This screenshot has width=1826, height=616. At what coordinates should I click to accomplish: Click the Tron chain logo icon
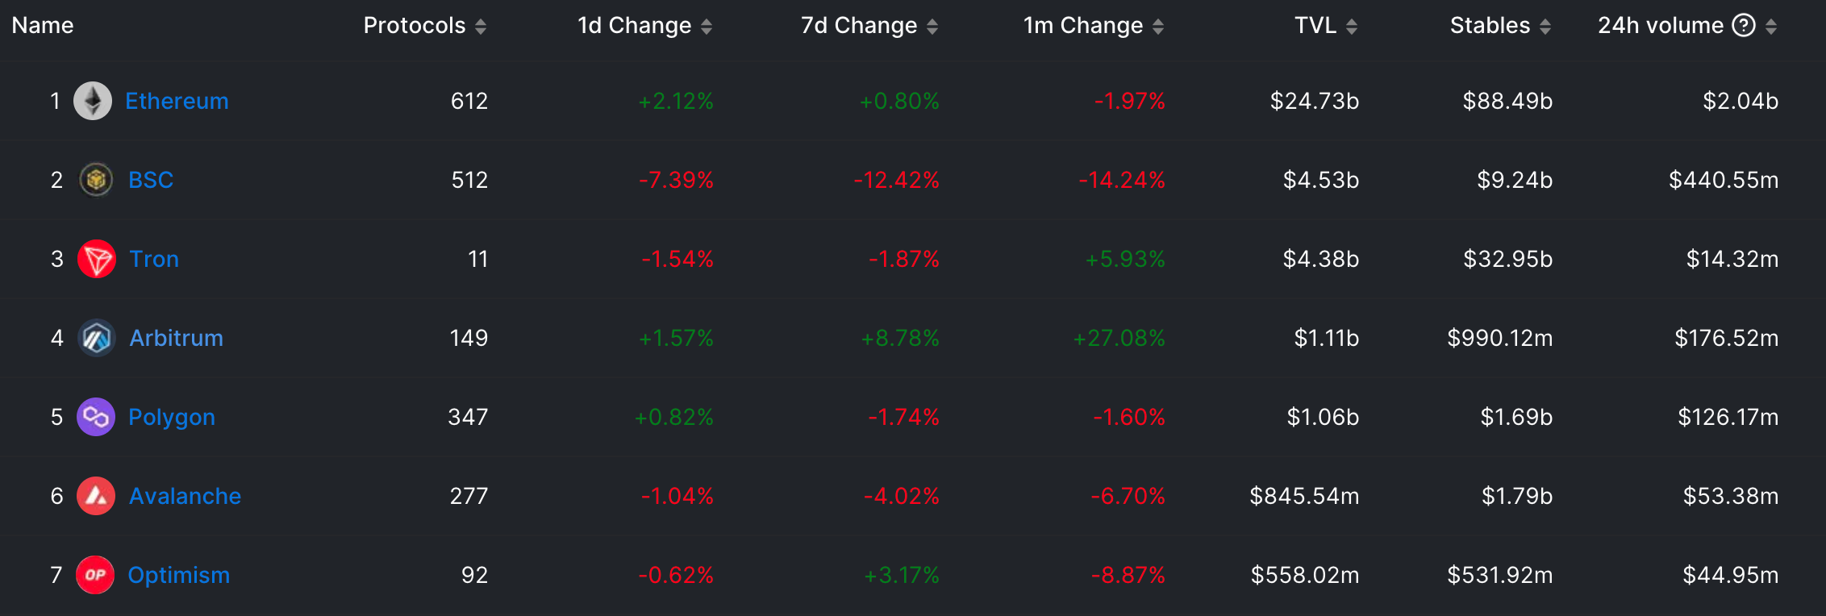(x=97, y=259)
